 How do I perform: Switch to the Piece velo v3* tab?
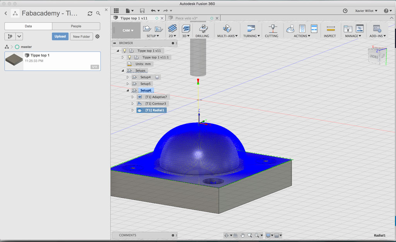click(186, 18)
